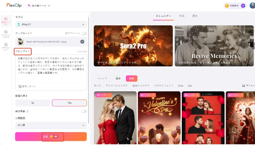Expand the Kling O1 model dropdown

point(51,24)
